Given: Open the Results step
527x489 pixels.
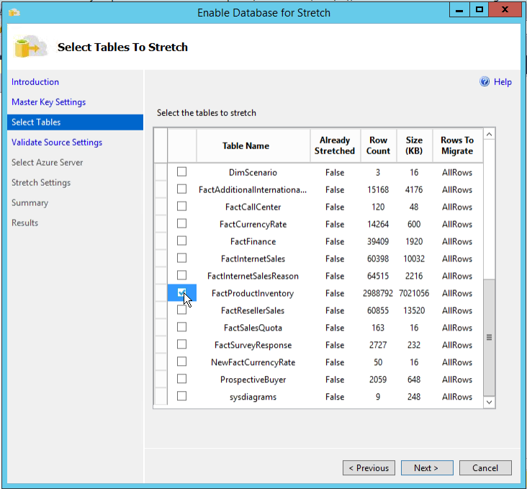Looking at the screenshot, I should click(25, 223).
